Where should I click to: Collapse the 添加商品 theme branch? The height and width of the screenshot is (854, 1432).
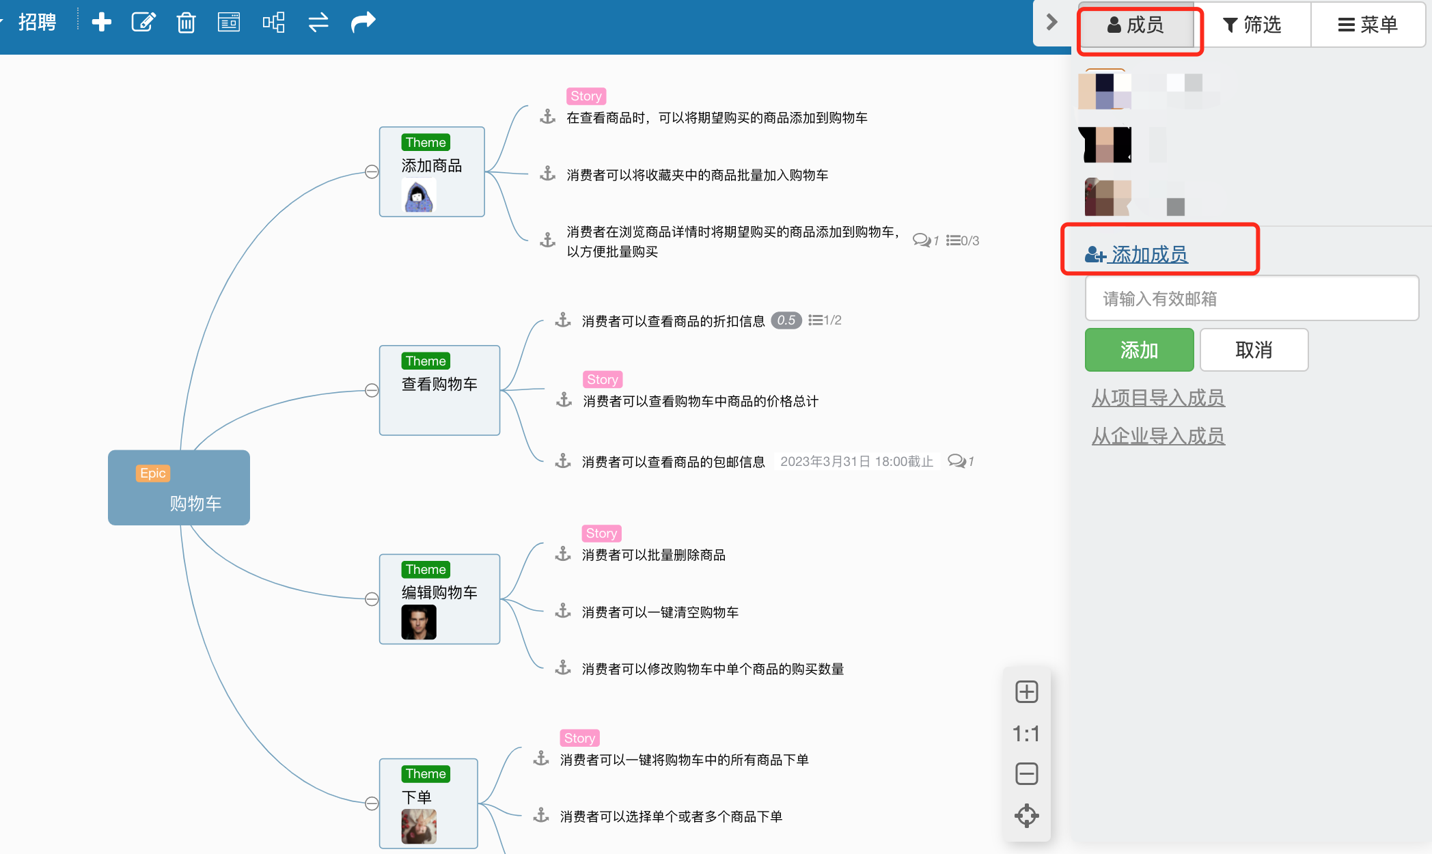372,171
